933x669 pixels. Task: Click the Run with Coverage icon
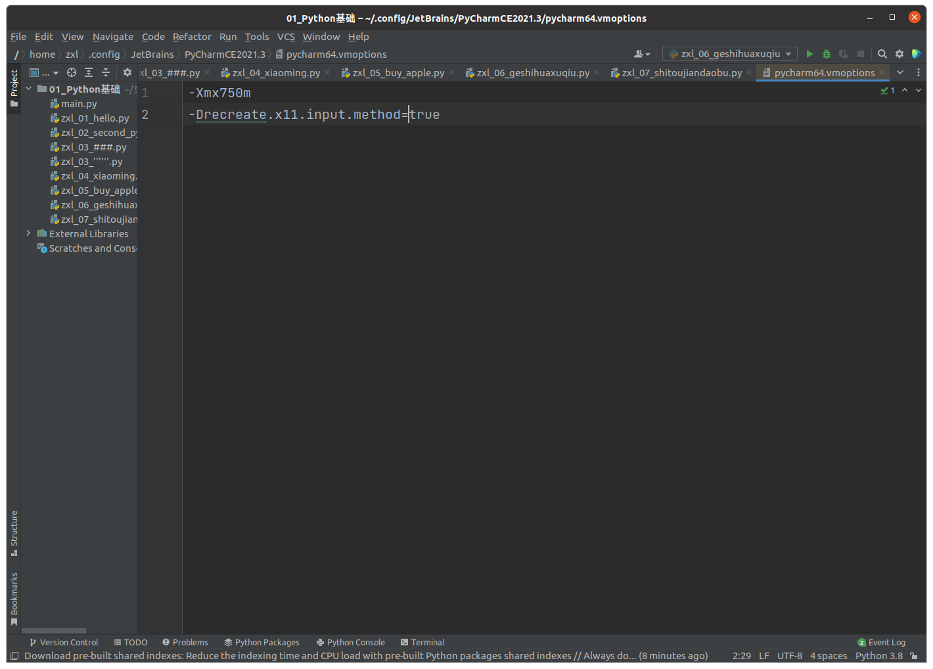(x=844, y=54)
